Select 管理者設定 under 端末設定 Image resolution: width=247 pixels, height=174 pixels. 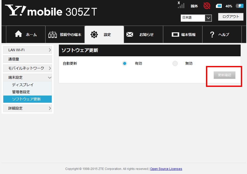tap(28, 92)
